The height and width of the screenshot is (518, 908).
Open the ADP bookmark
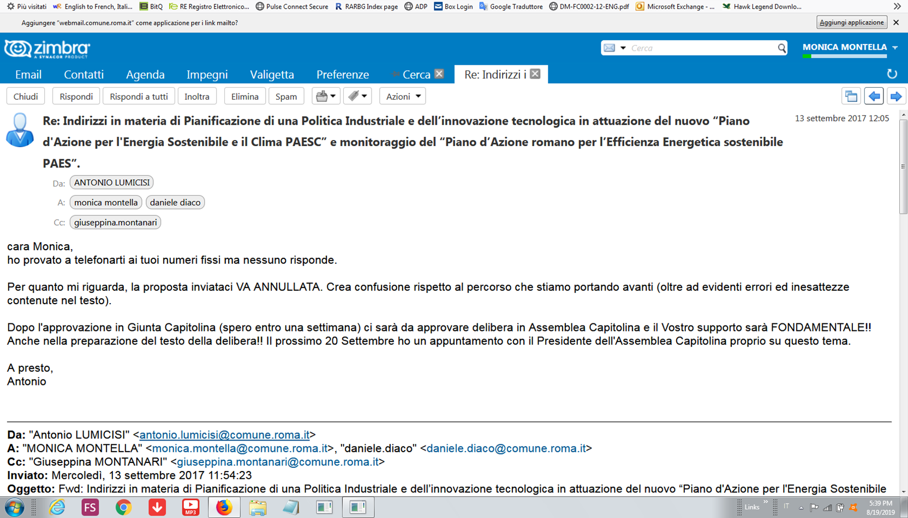click(x=416, y=7)
